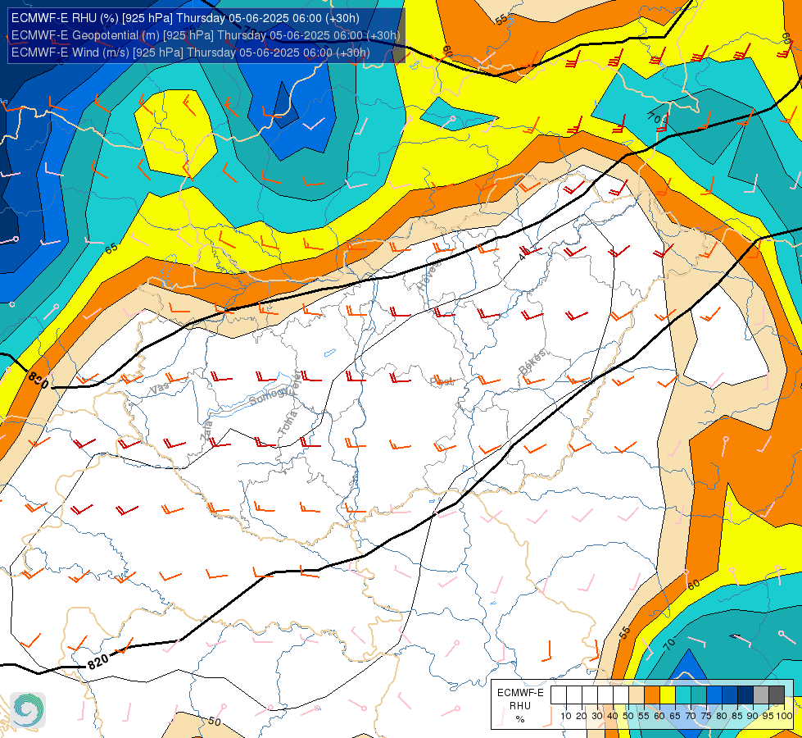Pick the navy 85–90 legend swatch

click(745, 695)
